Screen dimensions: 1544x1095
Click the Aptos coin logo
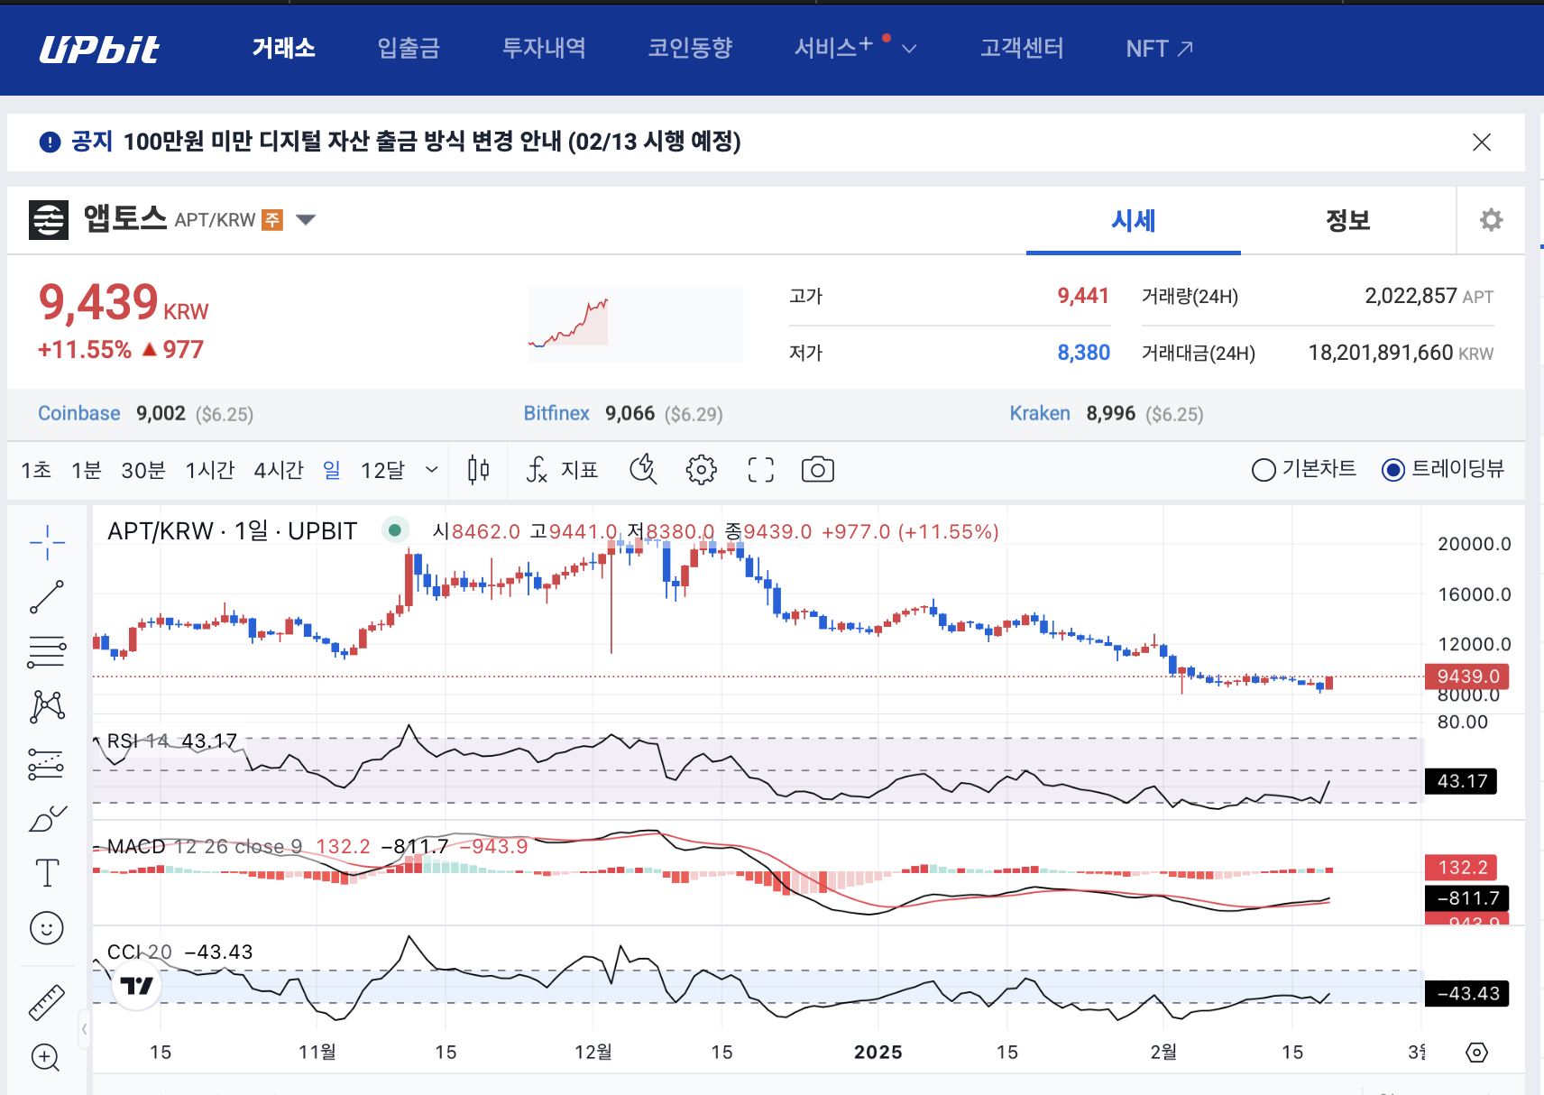[49, 219]
